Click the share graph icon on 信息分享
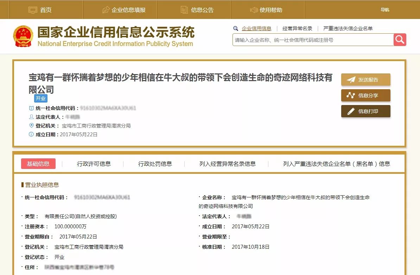420x275 pixels. [x=351, y=95]
